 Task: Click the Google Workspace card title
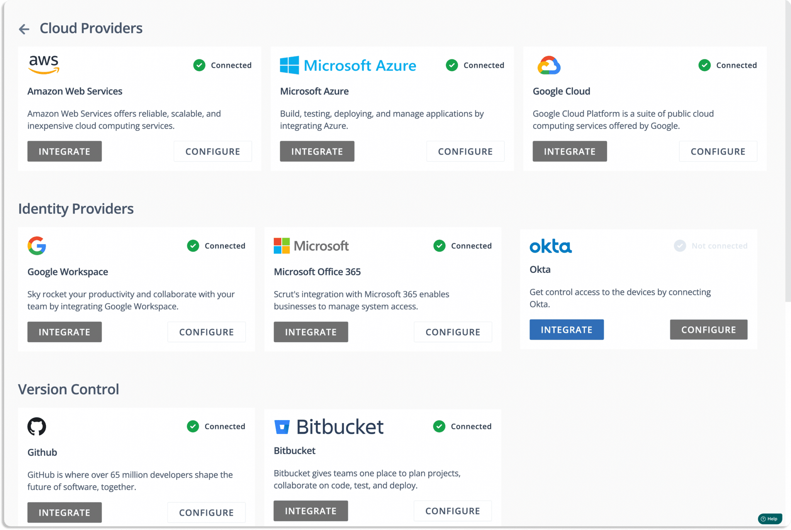(x=68, y=272)
